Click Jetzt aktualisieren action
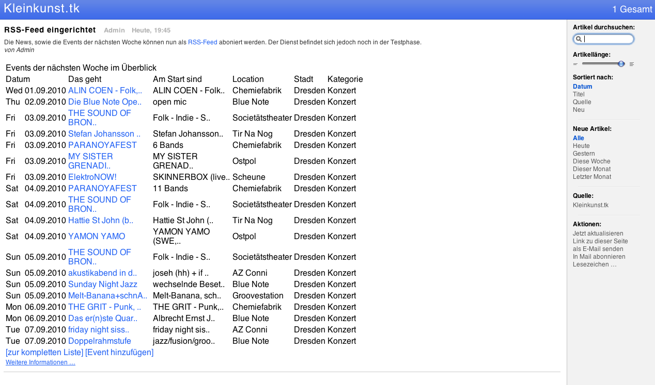Screen dimensions: 655x385 pos(598,233)
